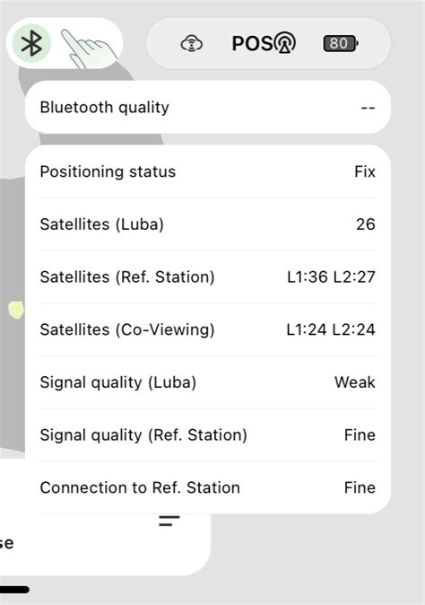The height and width of the screenshot is (605, 425).
Task: Tap the Connection to Ref. Station row
Action: coord(208,487)
